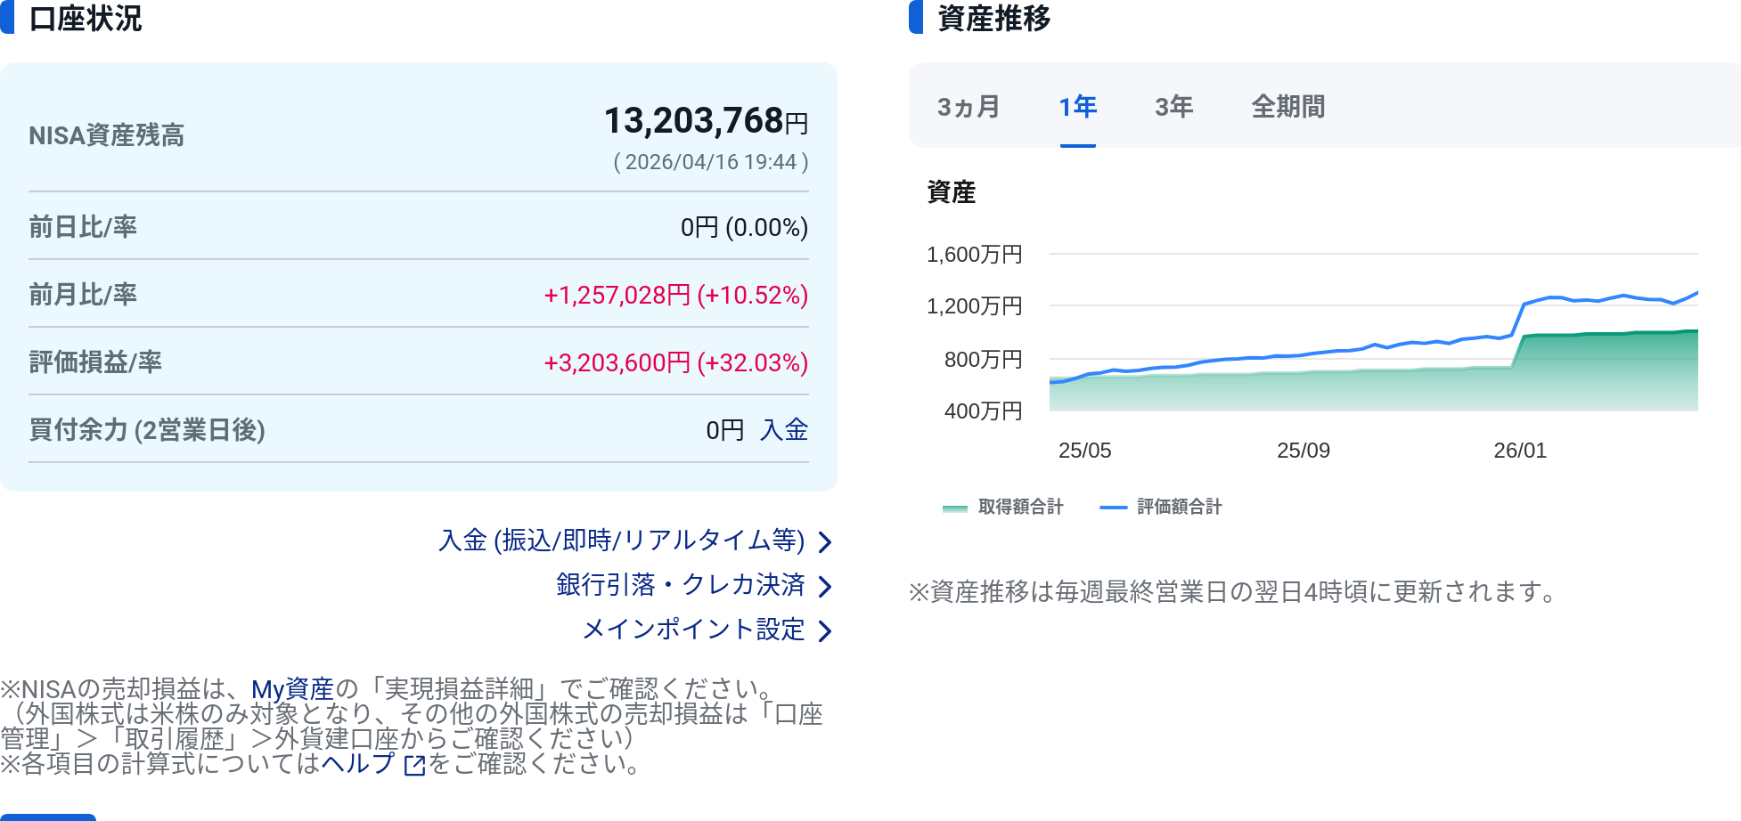Screen dimensions: 1741x821
Task: Click the green filled area of the asset chart
Action: (1604, 374)
